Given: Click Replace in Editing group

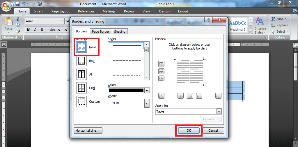Looking at the screenshot, I should (x=279, y=25).
